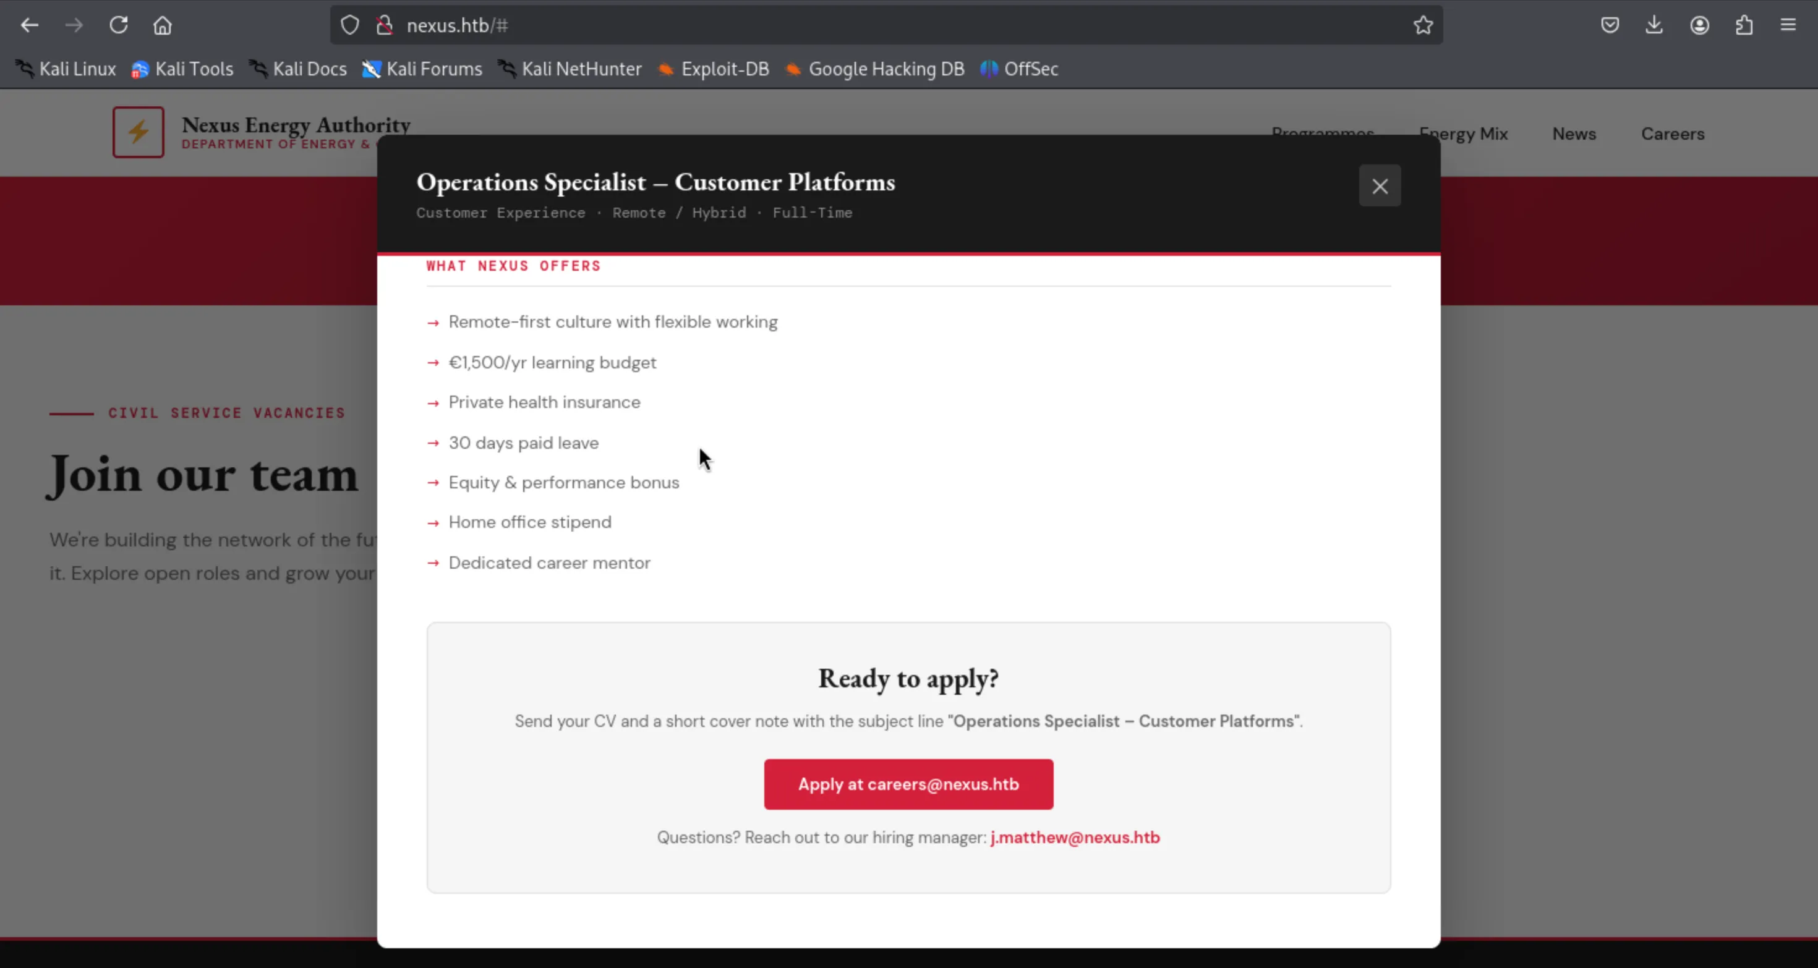The width and height of the screenshot is (1818, 968).
Task: Click 'Remote-first culture with flexible working' item
Action: point(613,323)
